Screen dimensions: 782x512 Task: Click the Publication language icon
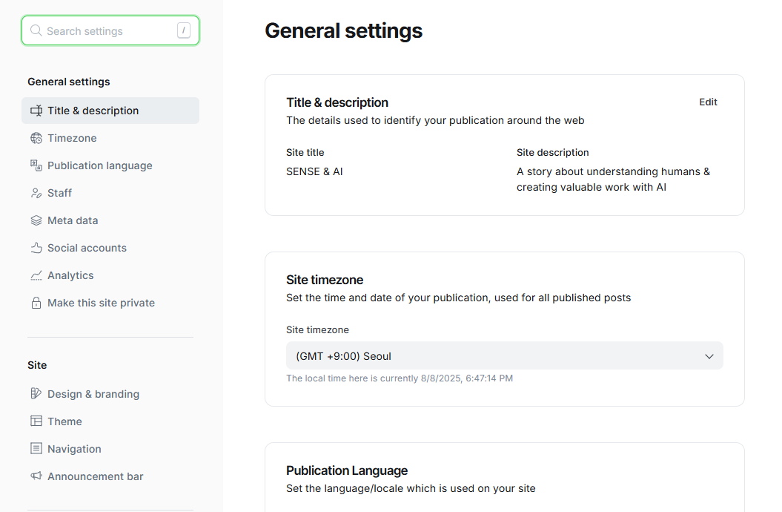36,165
